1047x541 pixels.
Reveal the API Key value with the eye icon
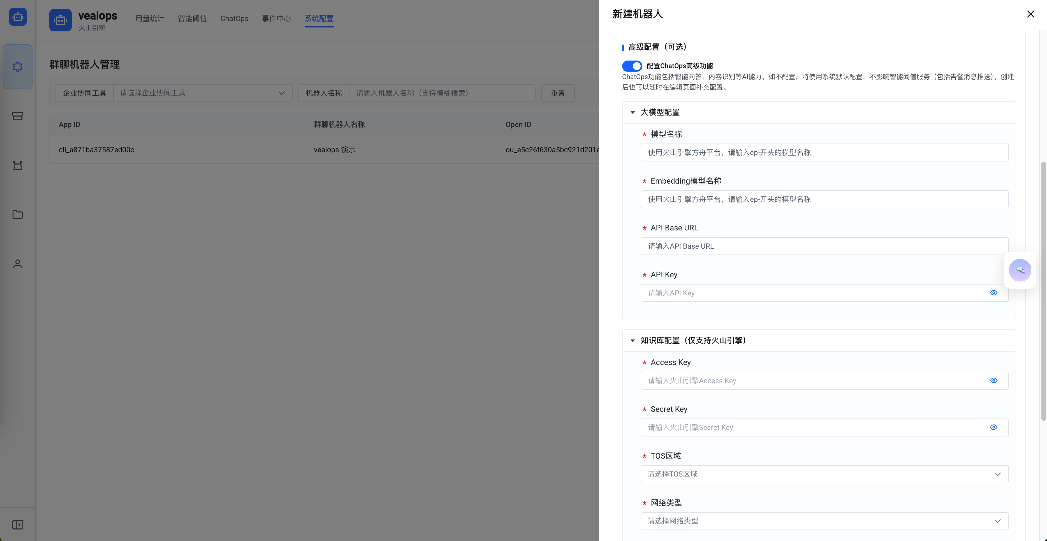[993, 292]
